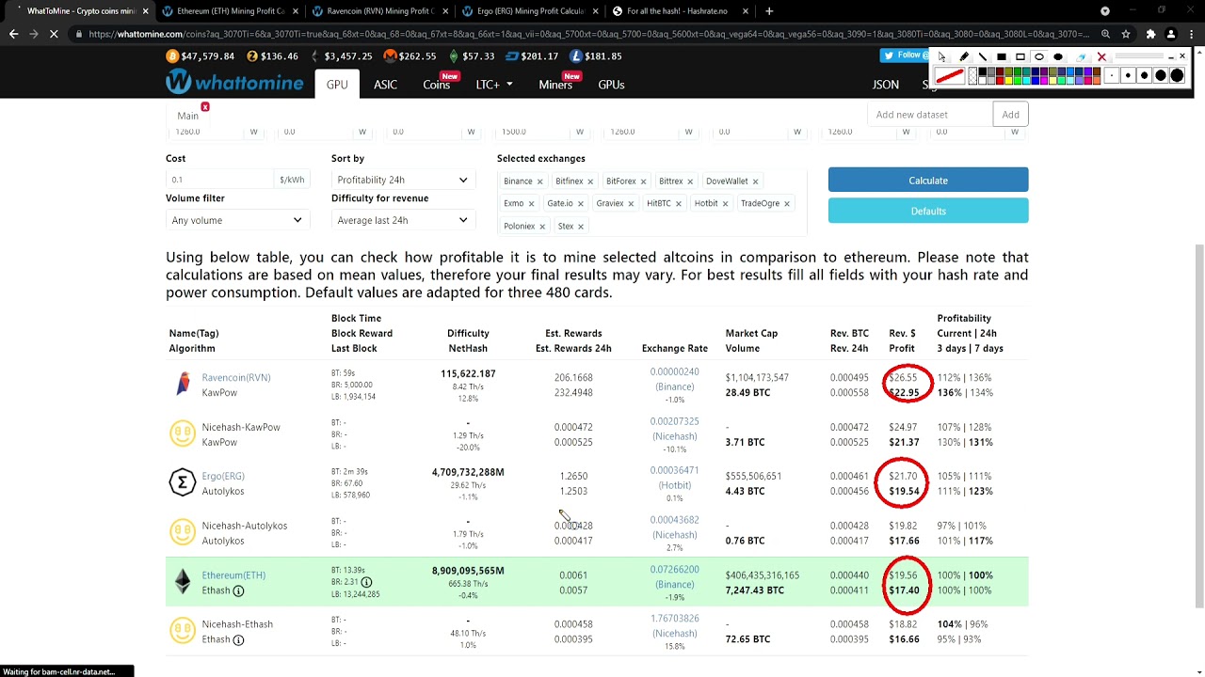Open browser tab search chevron

(x=1105, y=11)
